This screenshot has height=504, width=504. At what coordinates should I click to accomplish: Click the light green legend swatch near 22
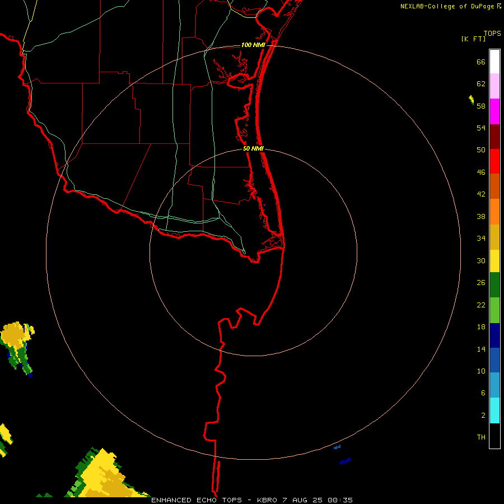[494, 310]
